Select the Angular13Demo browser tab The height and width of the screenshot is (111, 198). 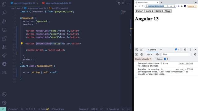tap(146, 2)
